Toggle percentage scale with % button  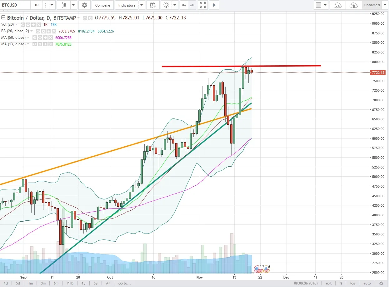341,283
